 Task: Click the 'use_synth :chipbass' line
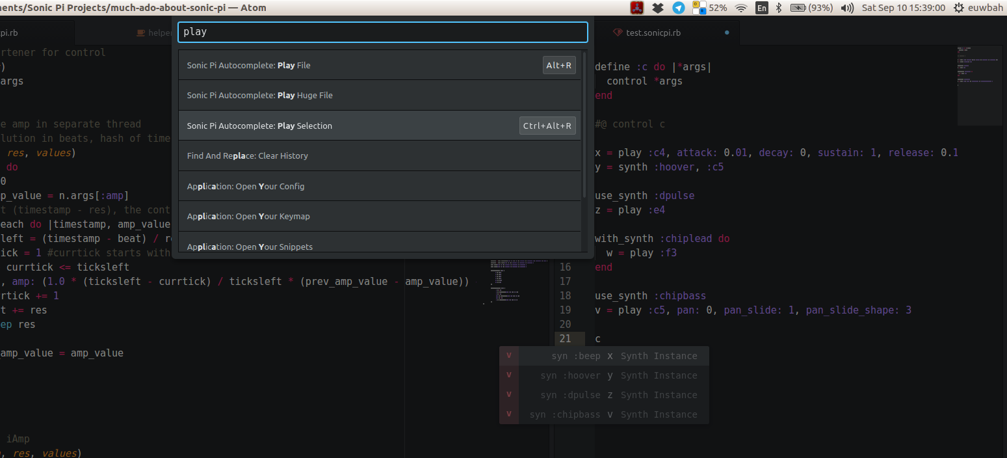tap(650, 295)
